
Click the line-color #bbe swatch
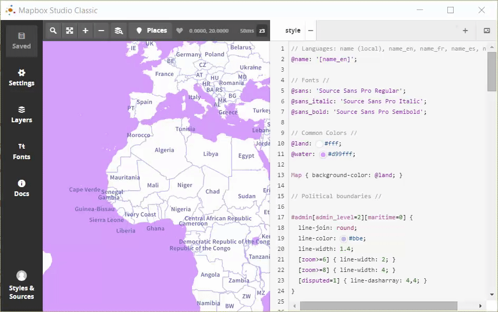[344, 239]
